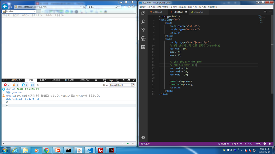Unpin the F12 developer tools pane
Image resolution: width=275 pixels, height=154 pixels.
129,80
